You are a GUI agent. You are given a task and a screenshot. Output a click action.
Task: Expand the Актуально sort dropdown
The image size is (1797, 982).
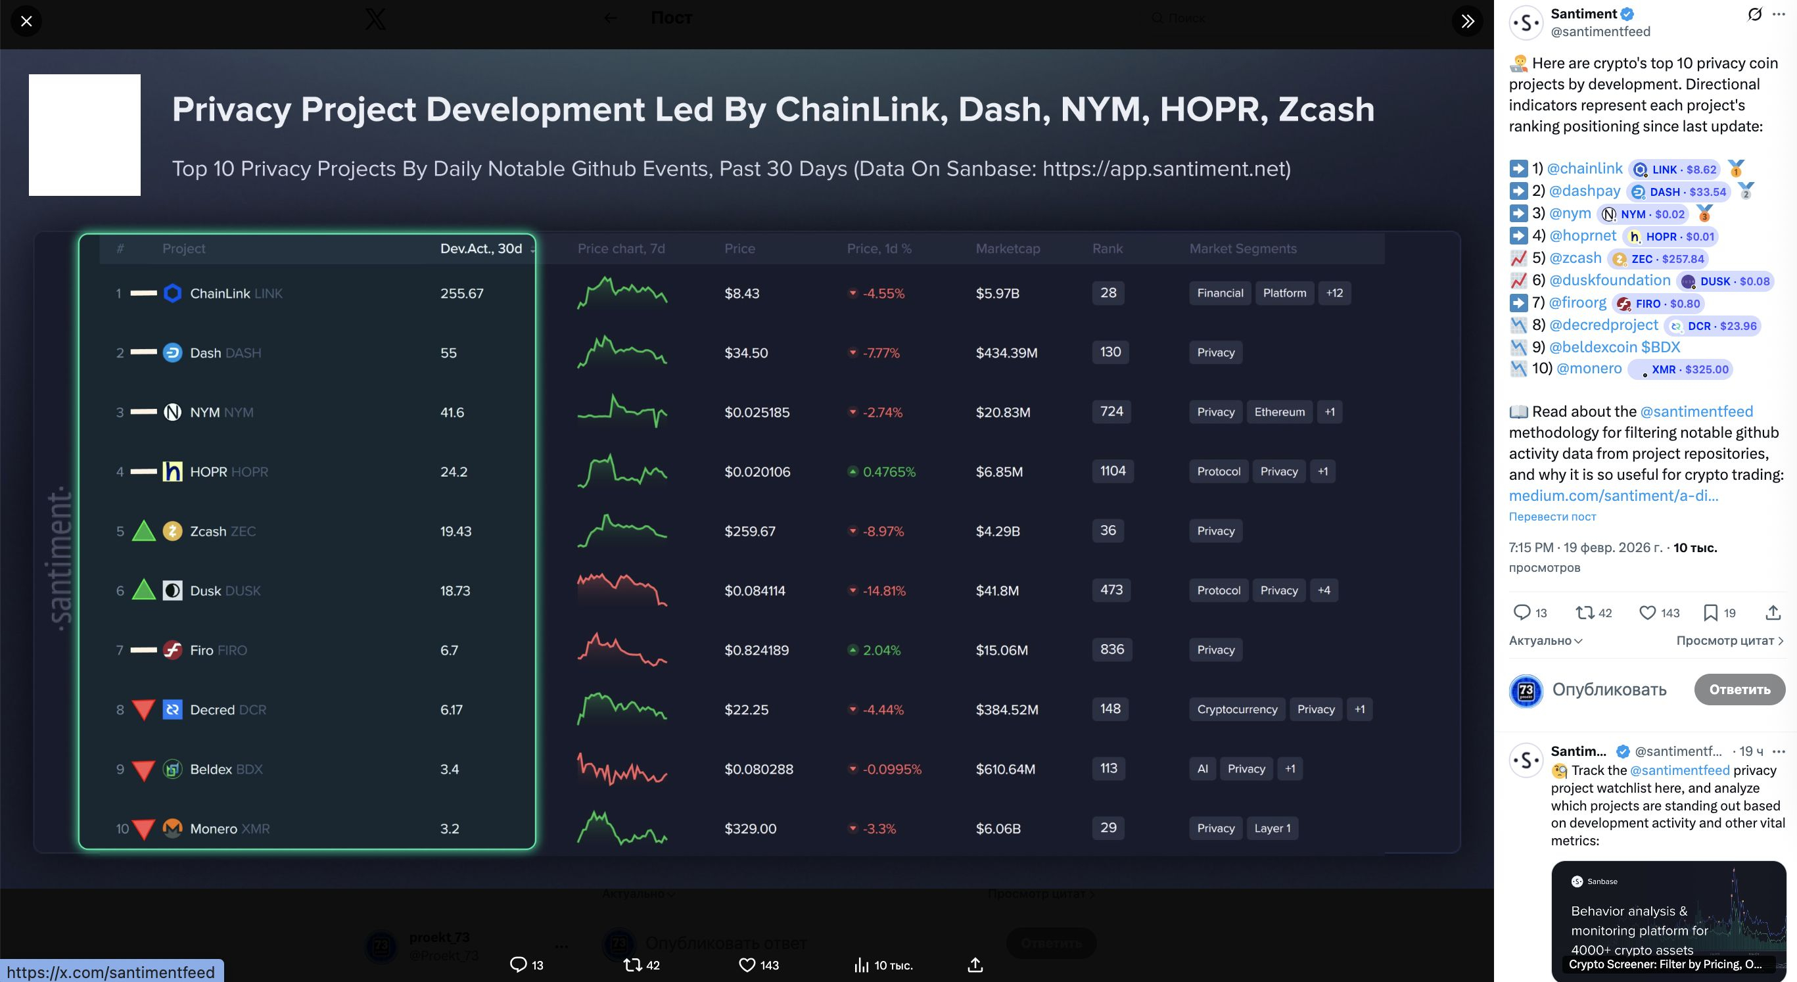(1545, 640)
